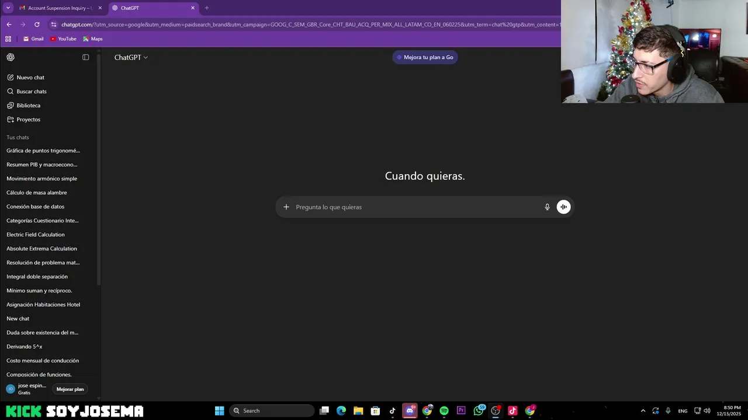Close the ChatGPT browser tab
The width and height of the screenshot is (748, 420).
coord(193,8)
